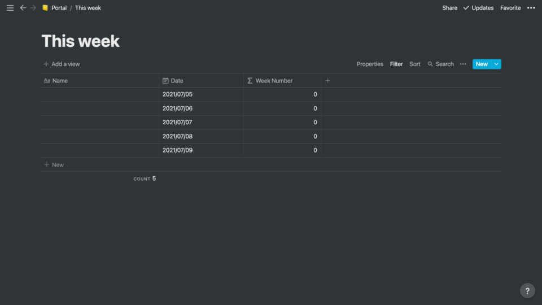Go back with the left arrow

pyautogui.click(x=23, y=7)
